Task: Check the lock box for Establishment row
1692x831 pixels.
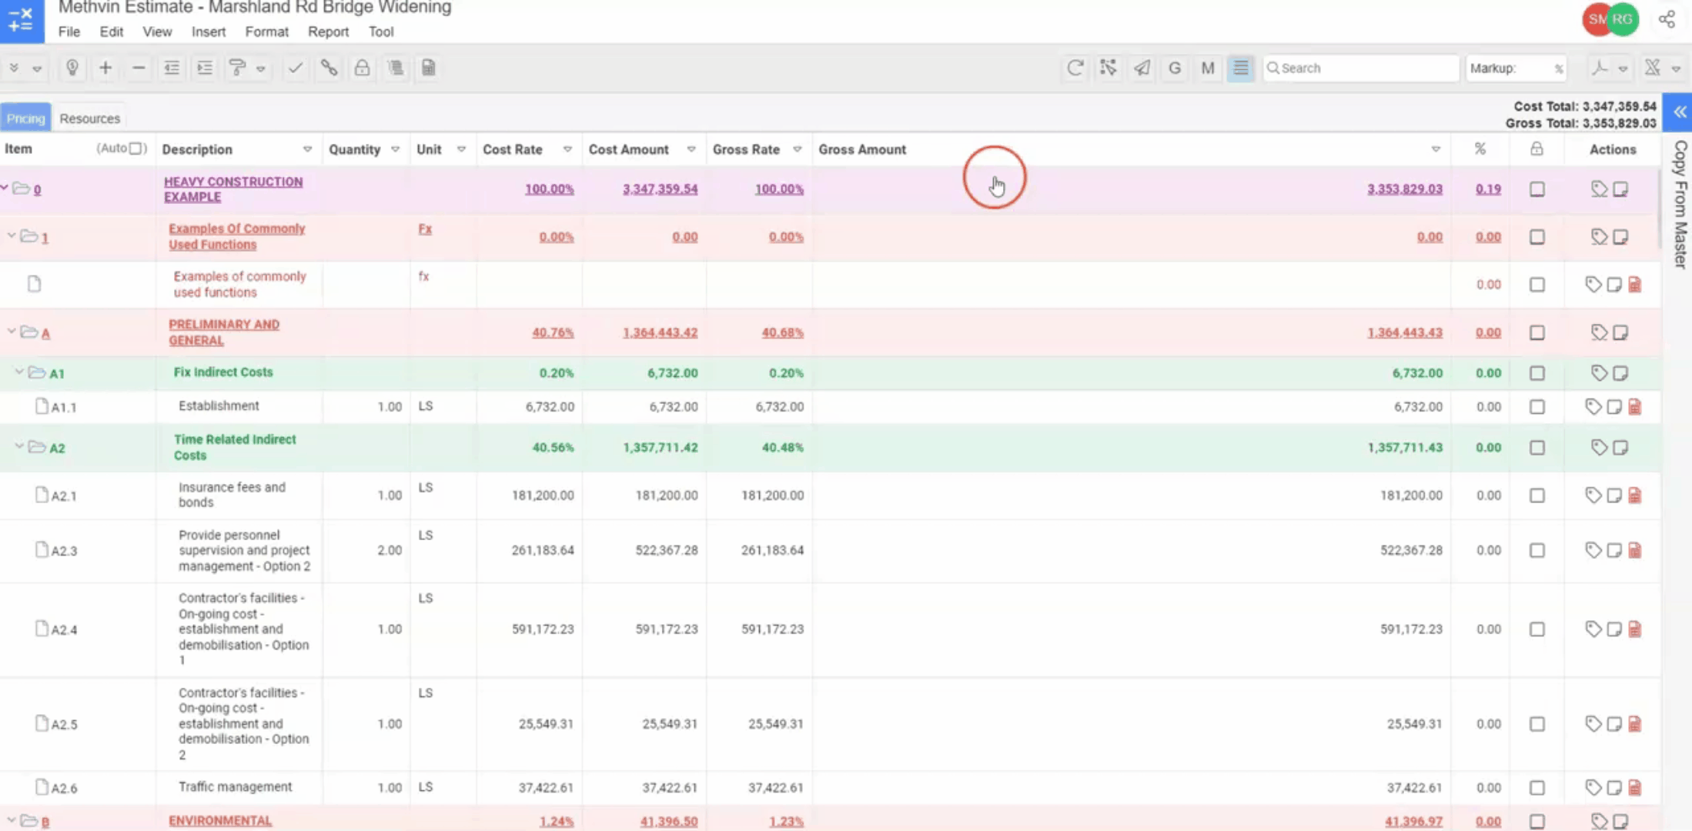Action: [x=1537, y=406]
